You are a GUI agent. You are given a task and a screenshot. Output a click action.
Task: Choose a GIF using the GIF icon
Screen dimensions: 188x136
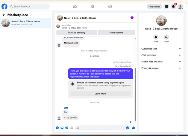(x=71, y=128)
